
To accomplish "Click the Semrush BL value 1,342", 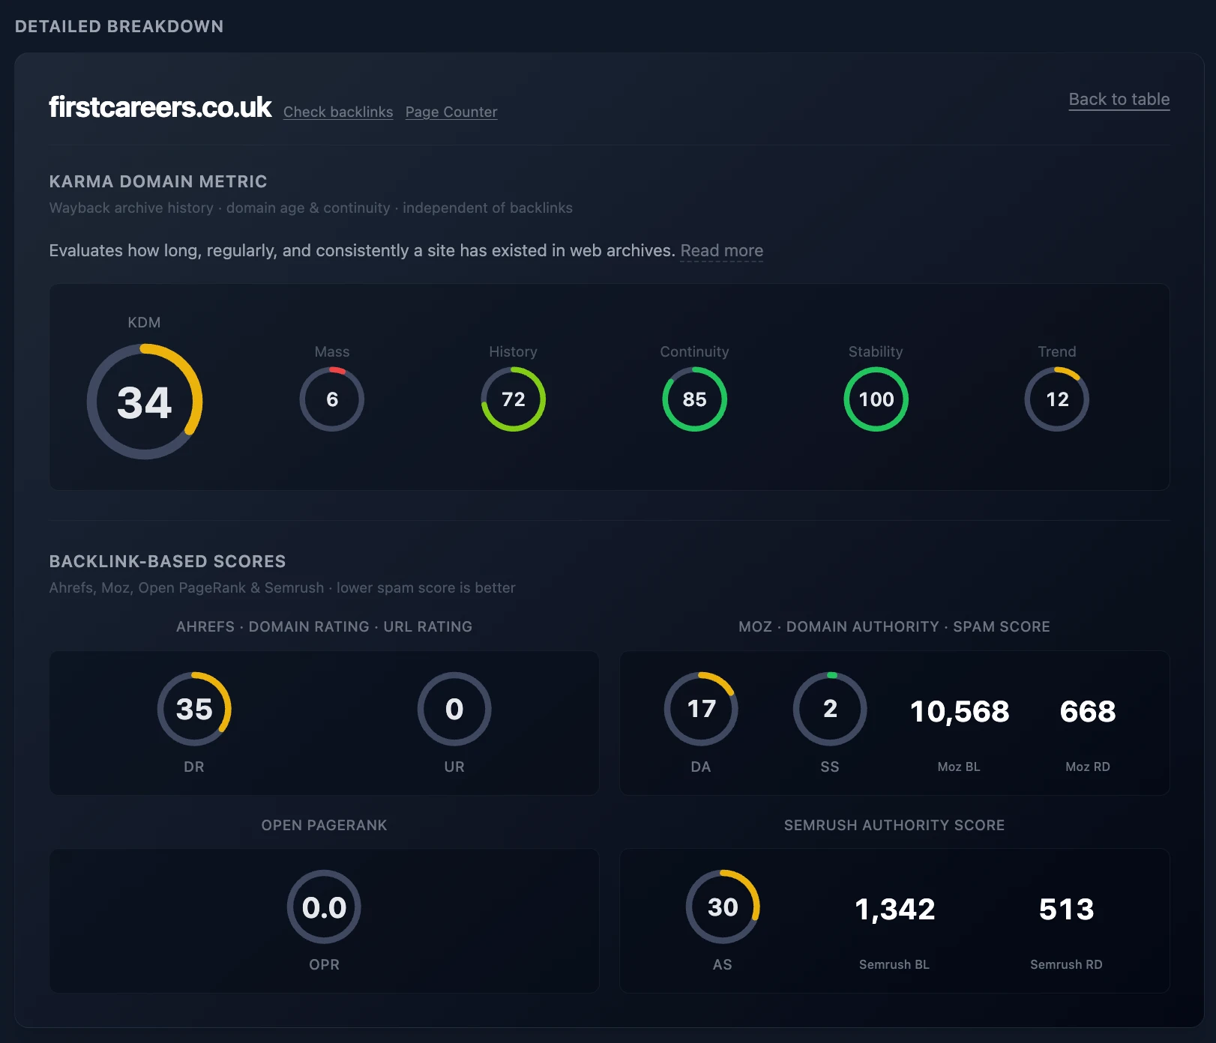I will [x=895, y=909].
